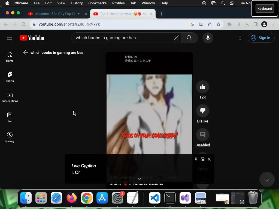Open Terminal from the Dock

(x=170, y=198)
